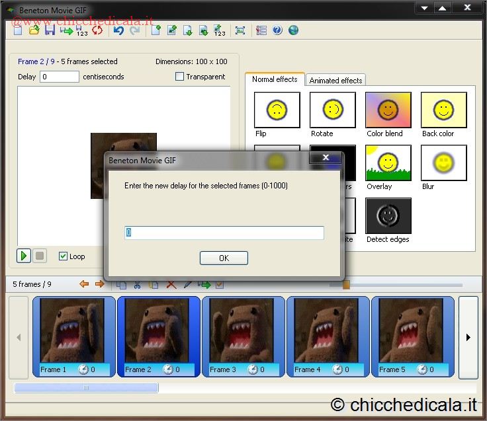Toggle the Transparent checkbox
Viewport: 487px width, 421px height.
tap(179, 77)
